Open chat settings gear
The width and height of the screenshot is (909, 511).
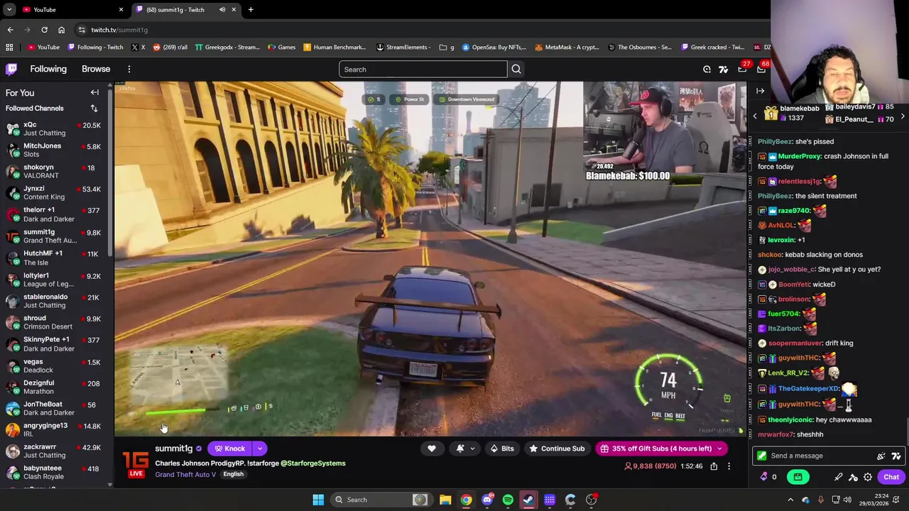point(868,477)
